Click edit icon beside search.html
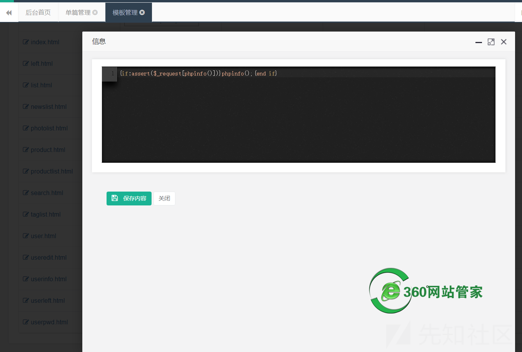Screen dimensions: 522x352 26,193
